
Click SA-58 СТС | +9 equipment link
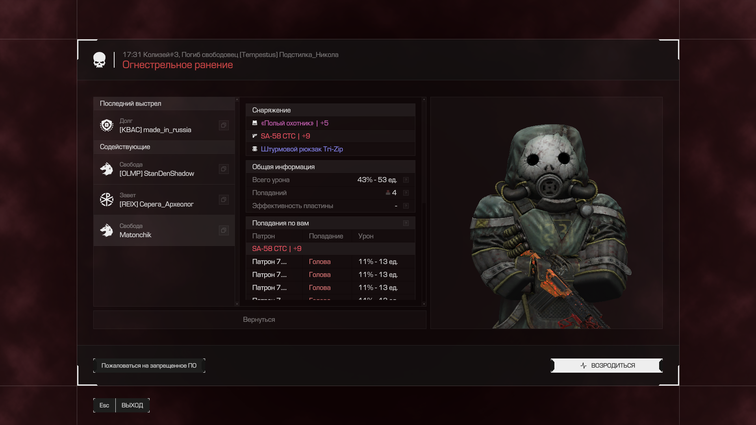coord(285,136)
